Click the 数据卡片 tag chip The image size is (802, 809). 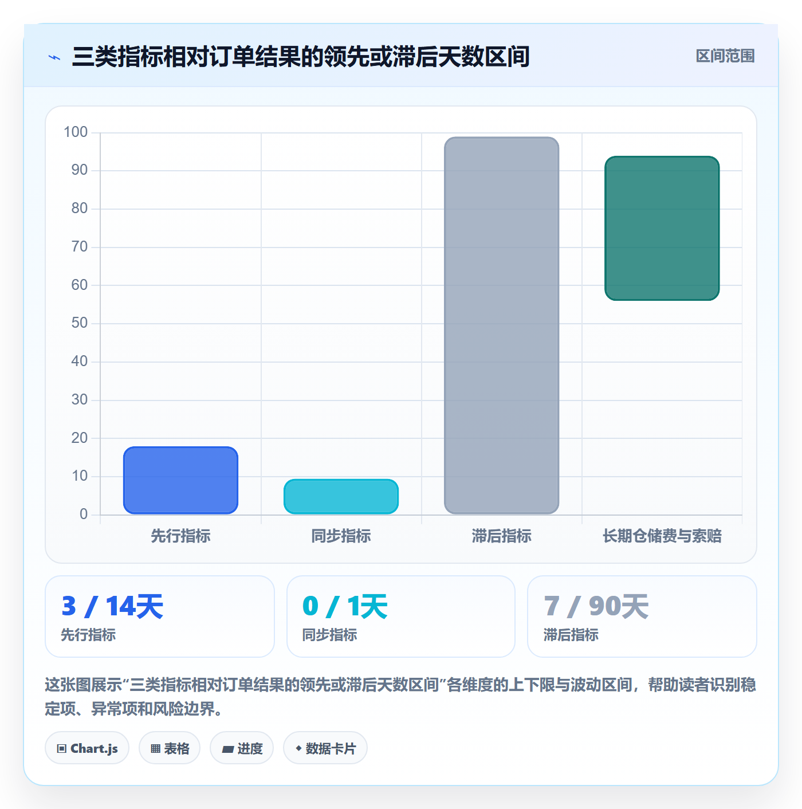325,748
